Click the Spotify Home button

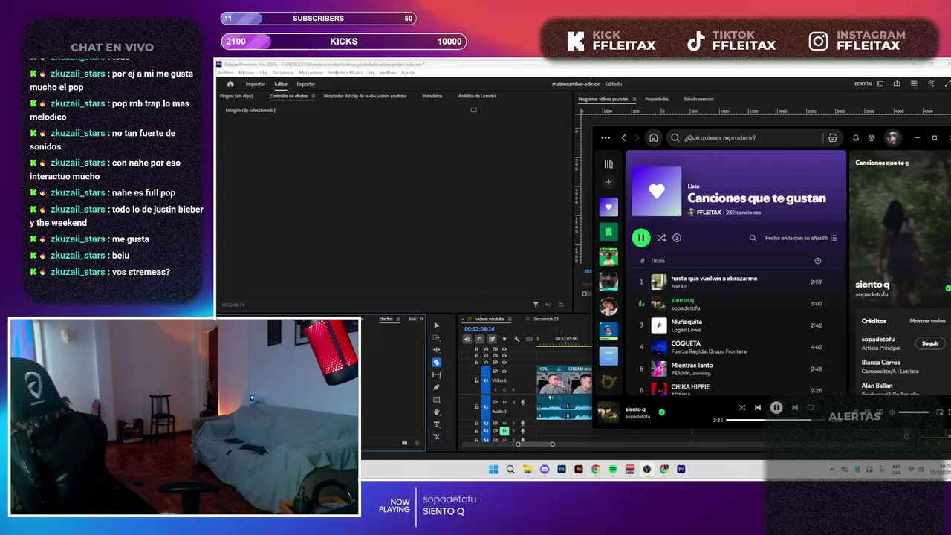(653, 137)
